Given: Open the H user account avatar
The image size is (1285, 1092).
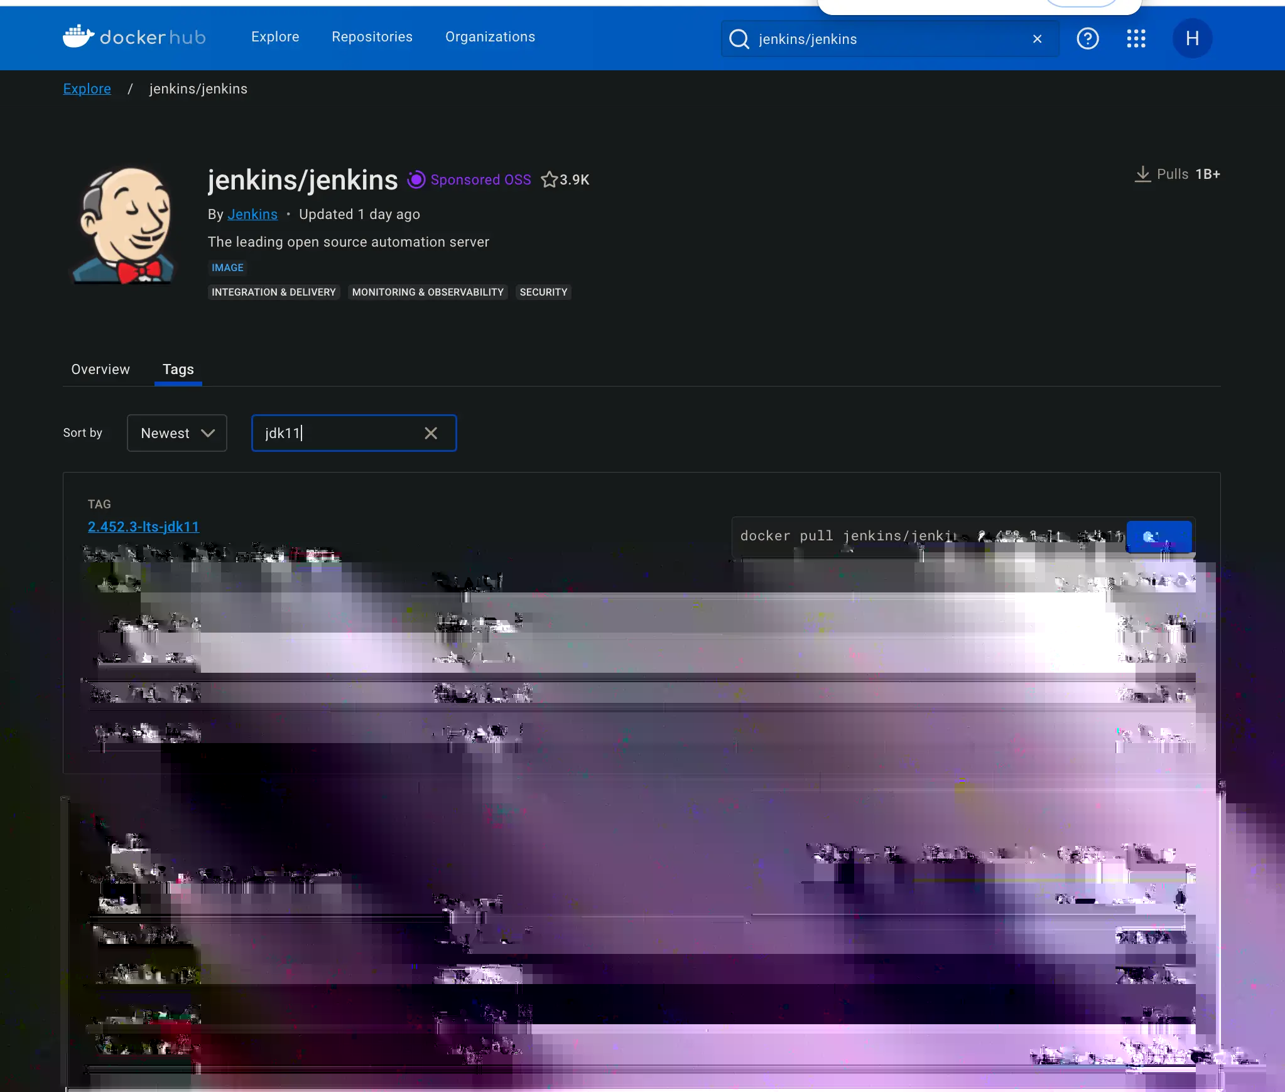Looking at the screenshot, I should (1192, 39).
